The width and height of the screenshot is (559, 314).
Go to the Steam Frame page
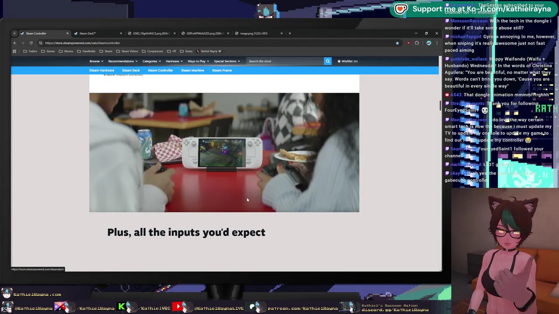point(222,70)
